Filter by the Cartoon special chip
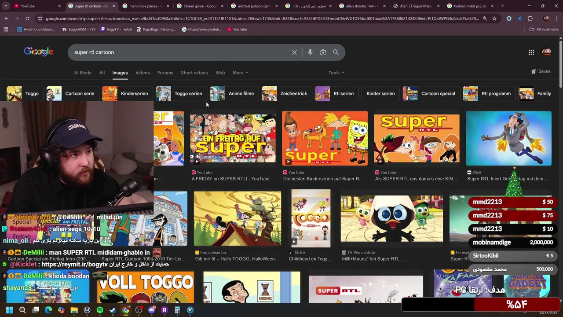This screenshot has height=317, width=563. tap(431, 93)
